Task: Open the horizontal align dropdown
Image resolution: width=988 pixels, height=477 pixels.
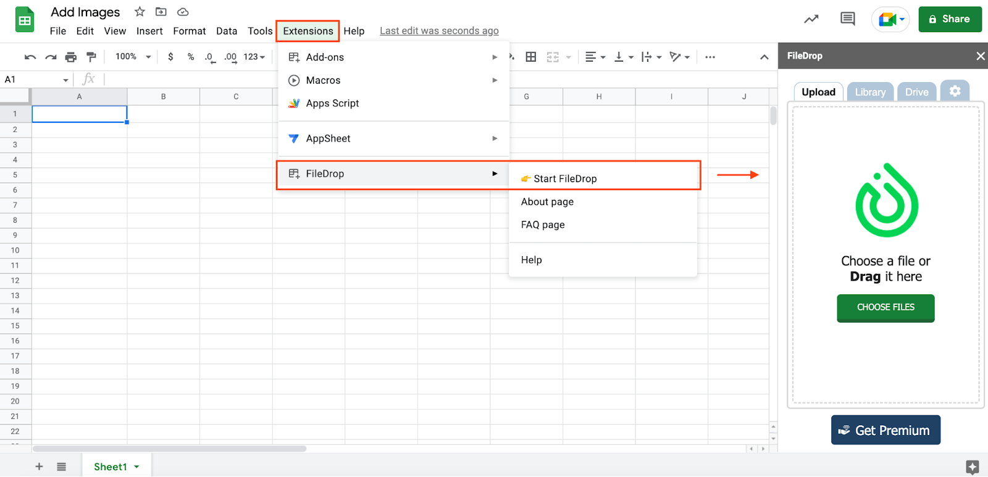Action: tap(595, 57)
